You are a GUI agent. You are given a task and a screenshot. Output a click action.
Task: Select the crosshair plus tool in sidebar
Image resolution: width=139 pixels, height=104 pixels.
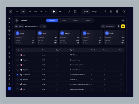pyautogui.click(x=9, y=19)
